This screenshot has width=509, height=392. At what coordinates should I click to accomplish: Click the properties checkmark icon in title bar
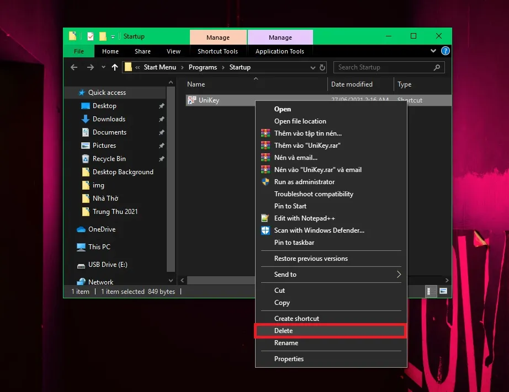coord(90,36)
